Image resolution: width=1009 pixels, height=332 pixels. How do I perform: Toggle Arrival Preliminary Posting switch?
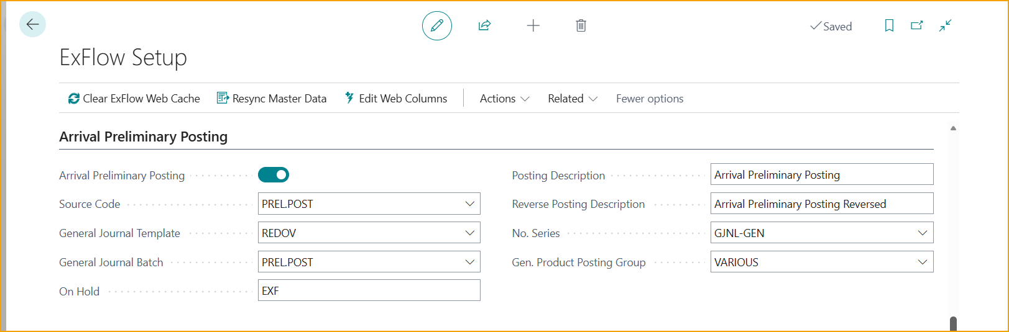[x=274, y=175]
